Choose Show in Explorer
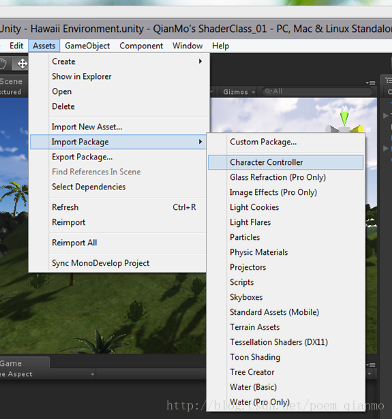The width and height of the screenshot is (392, 419). pos(119,76)
